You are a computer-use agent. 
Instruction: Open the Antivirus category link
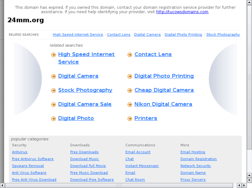coord(19,152)
